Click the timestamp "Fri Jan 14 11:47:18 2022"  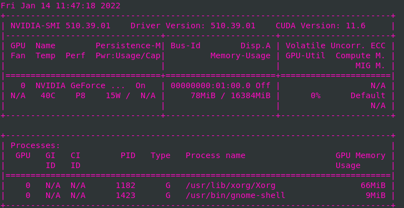pos(61,6)
